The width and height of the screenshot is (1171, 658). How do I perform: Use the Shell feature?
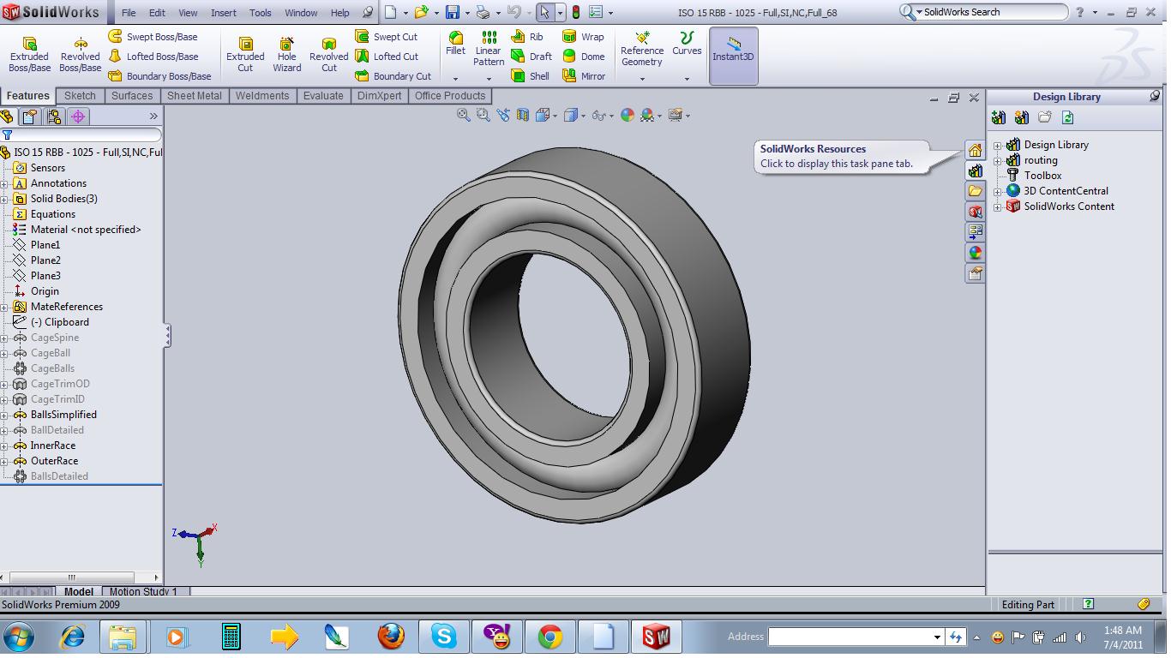pyautogui.click(x=531, y=76)
